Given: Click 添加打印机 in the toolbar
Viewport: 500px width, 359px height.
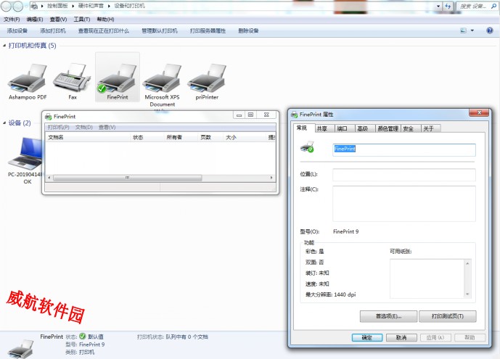Looking at the screenshot, I should pos(53,31).
